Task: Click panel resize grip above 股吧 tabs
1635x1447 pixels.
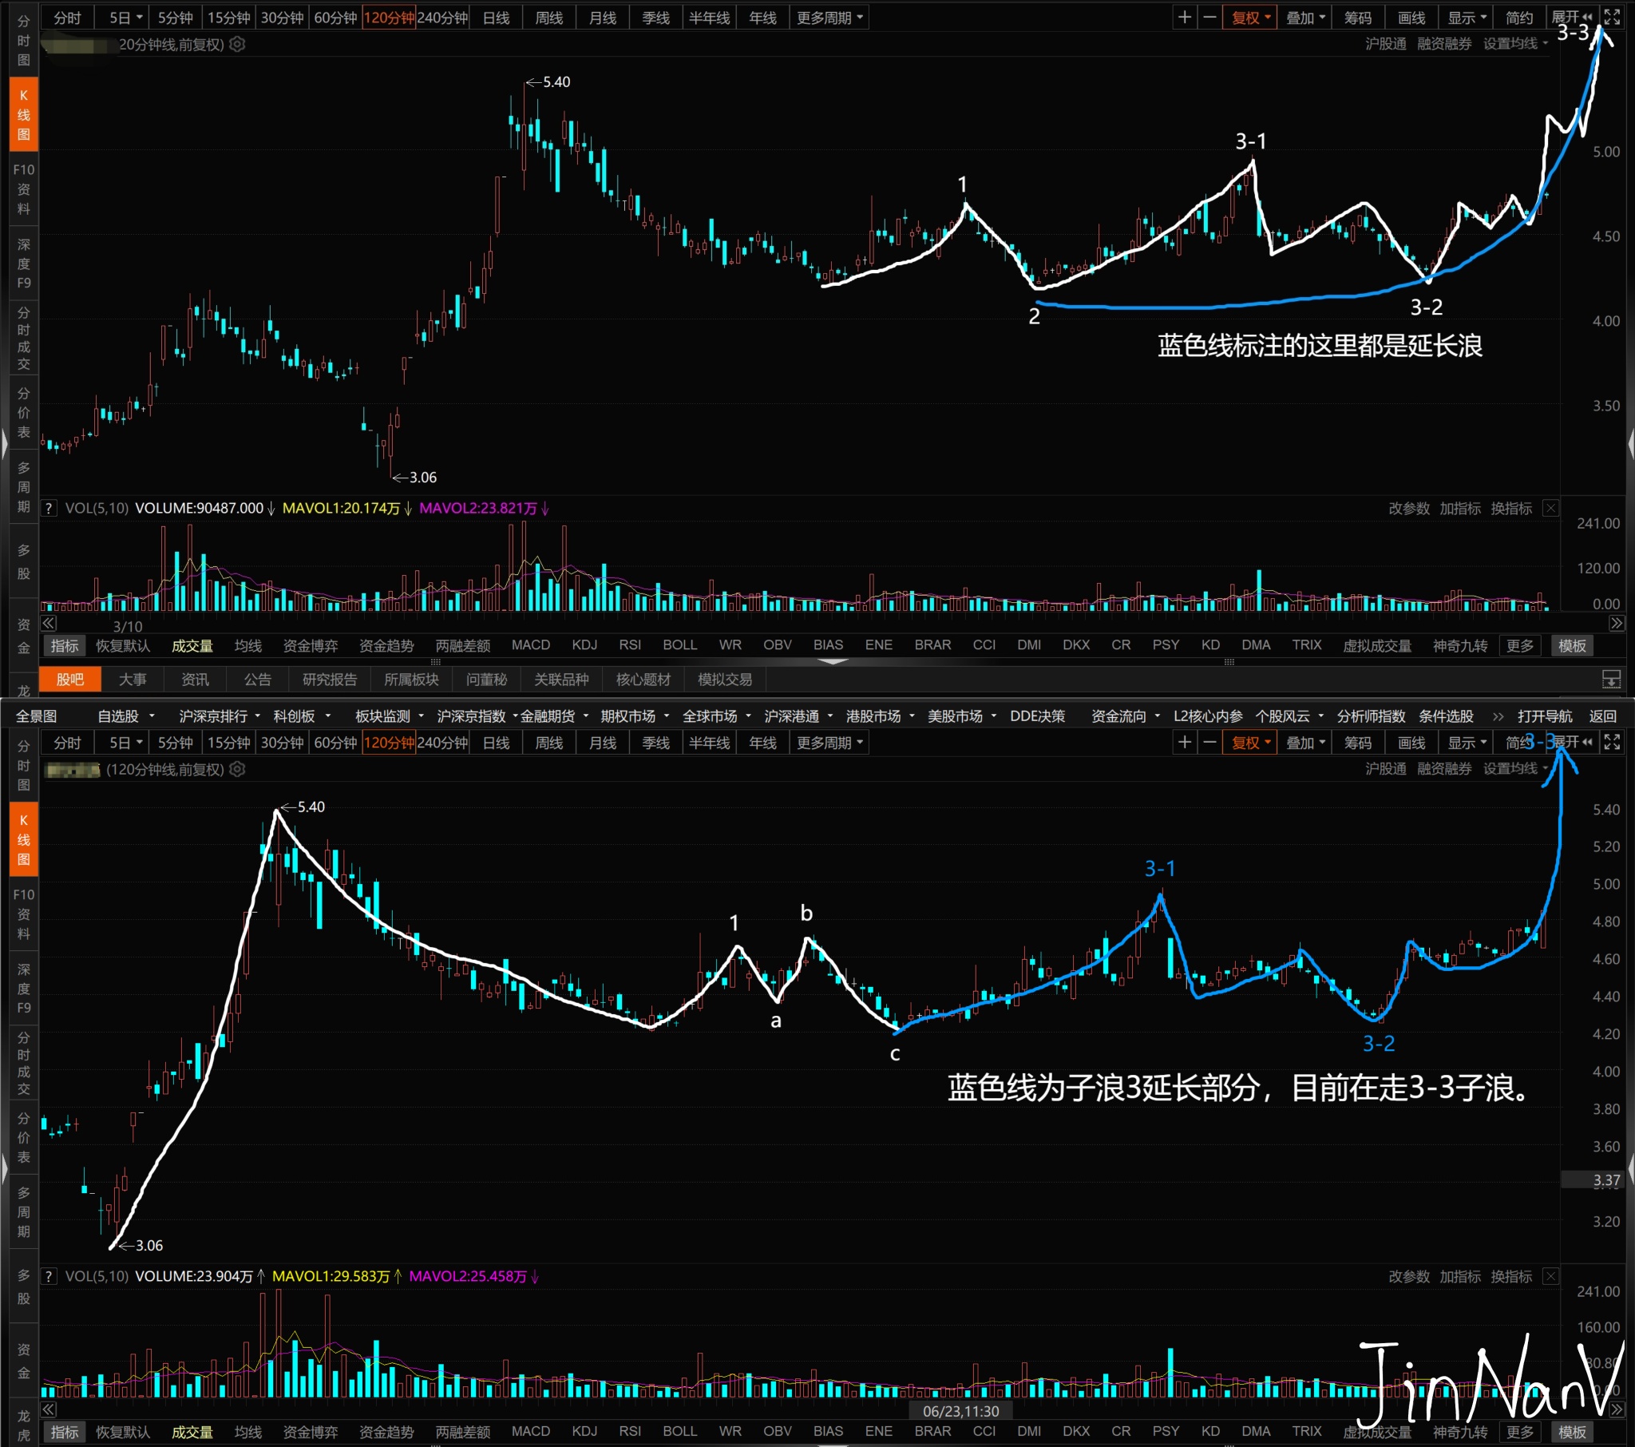Action: (x=832, y=662)
